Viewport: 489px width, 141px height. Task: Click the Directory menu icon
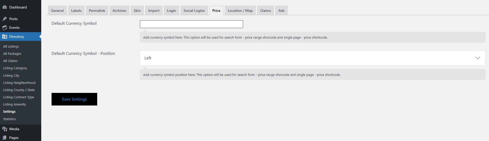5,37
